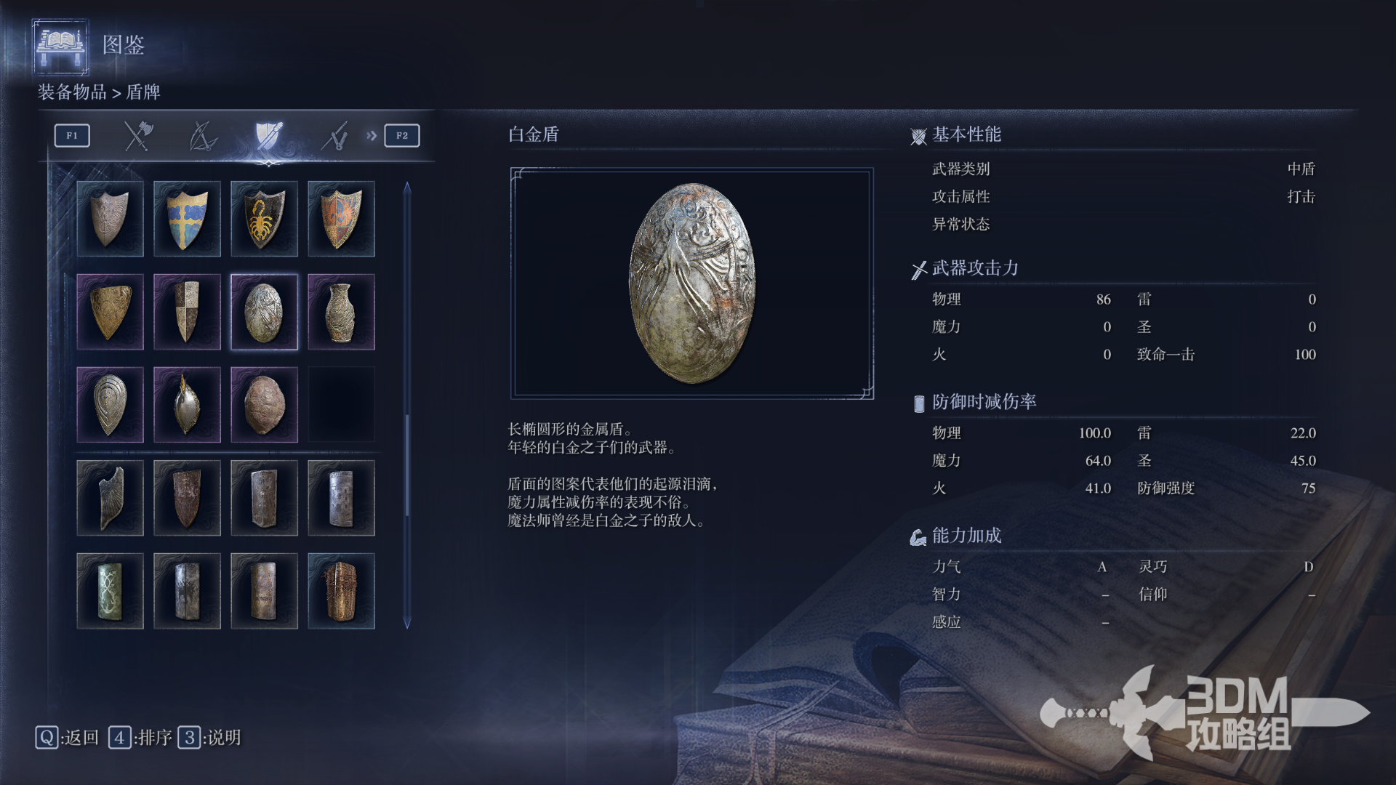Click the double-chevron next category arrow
Image resolution: width=1396 pixels, height=785 pixels.
click(372, 136)
